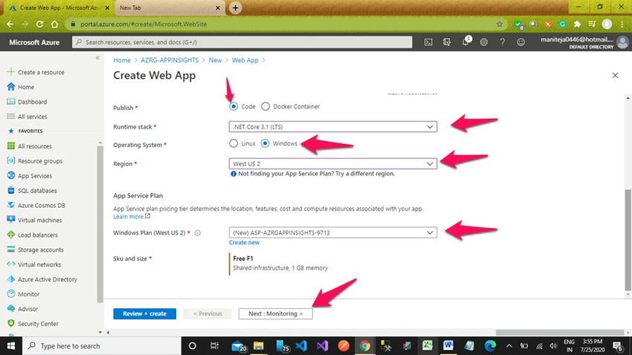
Task: Select Windows operating system
Action: (265, 143)
